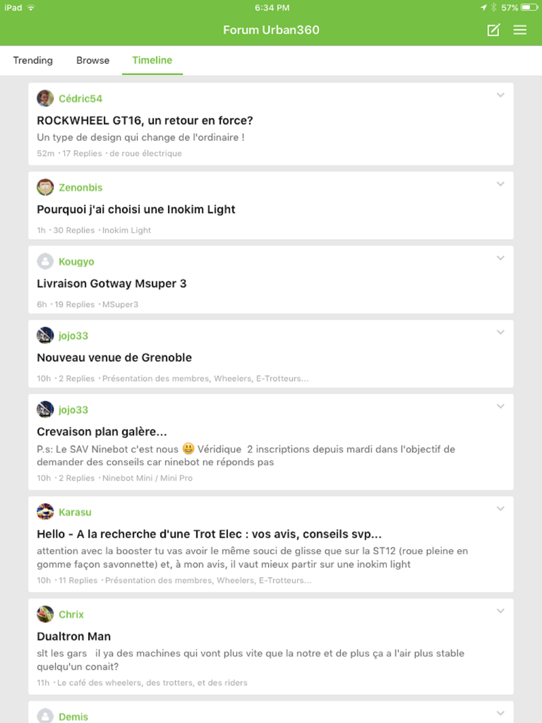The height and width of the screenshot is (723, 542).
Task: Expand options chevron on ROCKWHEEL GT16 post
Action: [500, 95]
